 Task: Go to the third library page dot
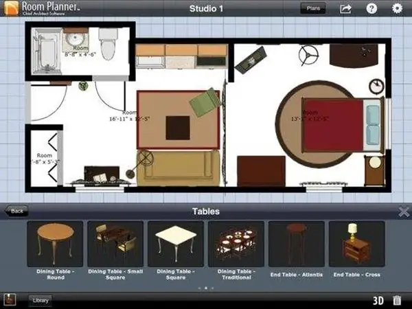click(212, 288)
